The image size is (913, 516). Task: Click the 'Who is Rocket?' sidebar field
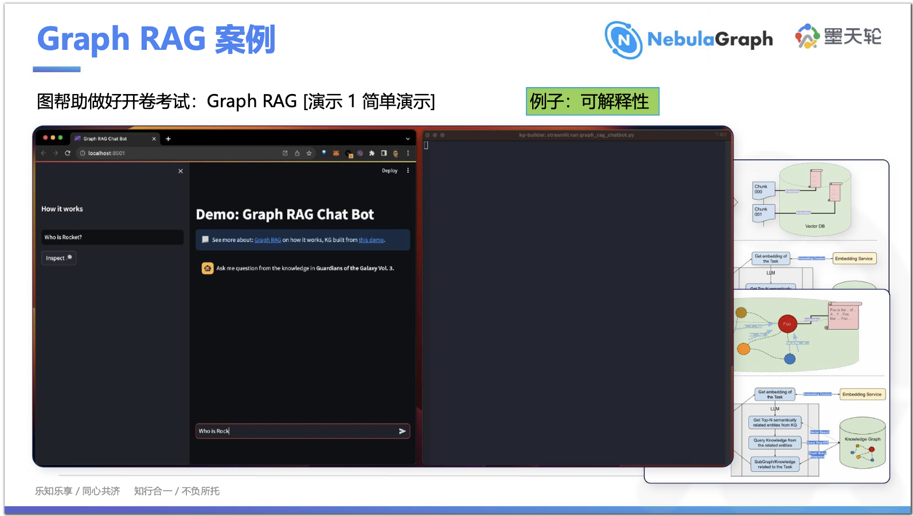click(112, 237)
